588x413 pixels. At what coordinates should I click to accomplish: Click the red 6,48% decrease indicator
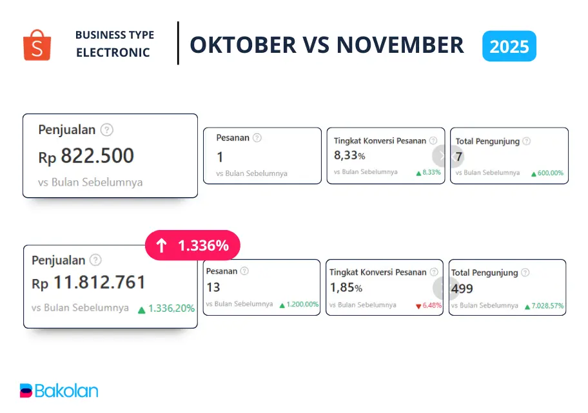click(427, 305)
